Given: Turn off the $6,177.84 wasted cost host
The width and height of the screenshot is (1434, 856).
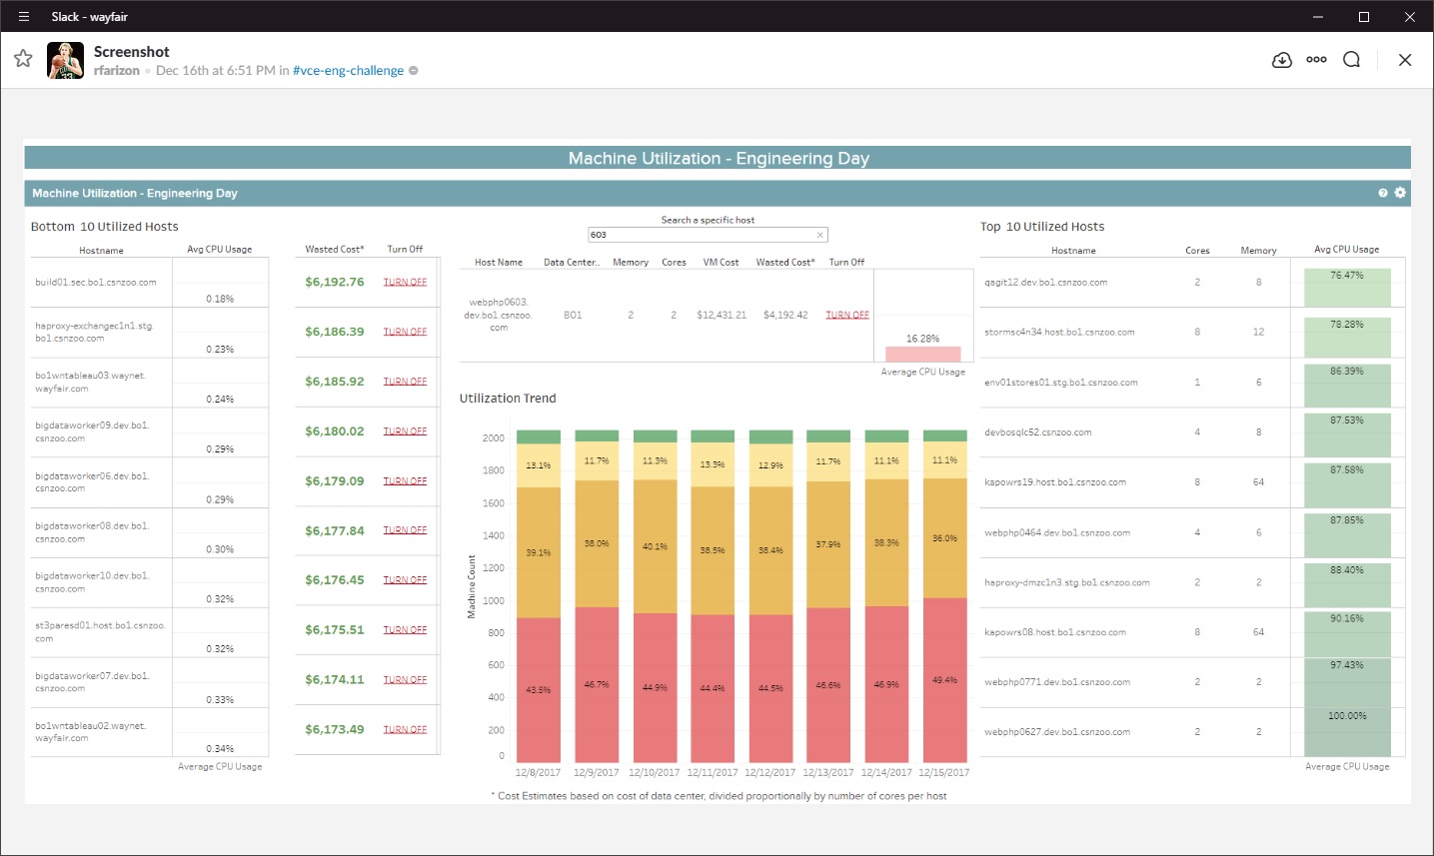Looking at the screenshot, I should [x=405, y=530].
